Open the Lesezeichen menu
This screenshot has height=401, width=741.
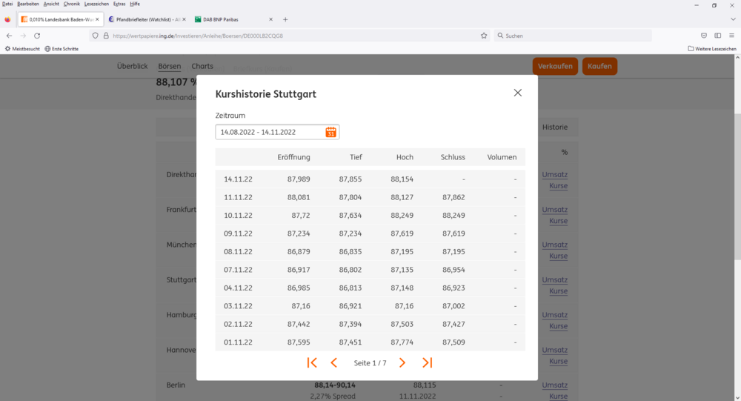coord(96,4)
